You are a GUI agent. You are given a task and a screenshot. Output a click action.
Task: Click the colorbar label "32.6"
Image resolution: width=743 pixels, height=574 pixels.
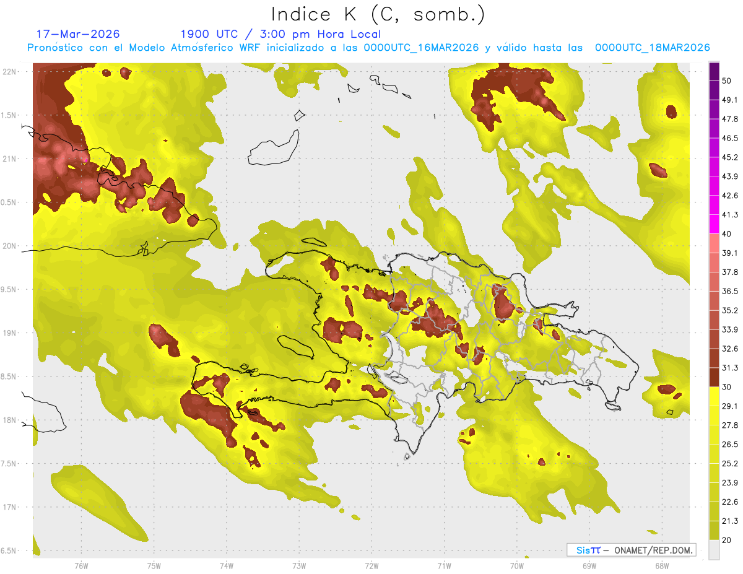tap(730, 349)
